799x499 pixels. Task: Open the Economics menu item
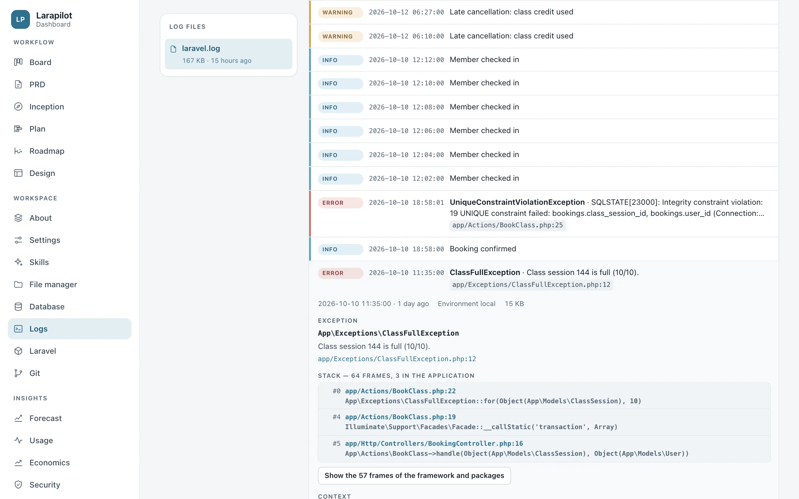pyautogui.click(x=70, y=462)
